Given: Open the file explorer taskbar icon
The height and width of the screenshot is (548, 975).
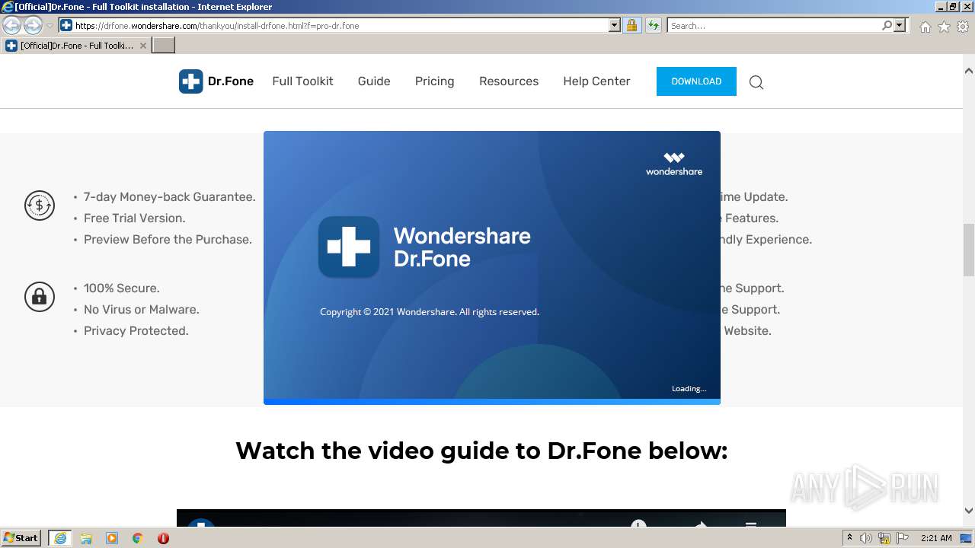Looking at the screenshot, I should [86, 538].
